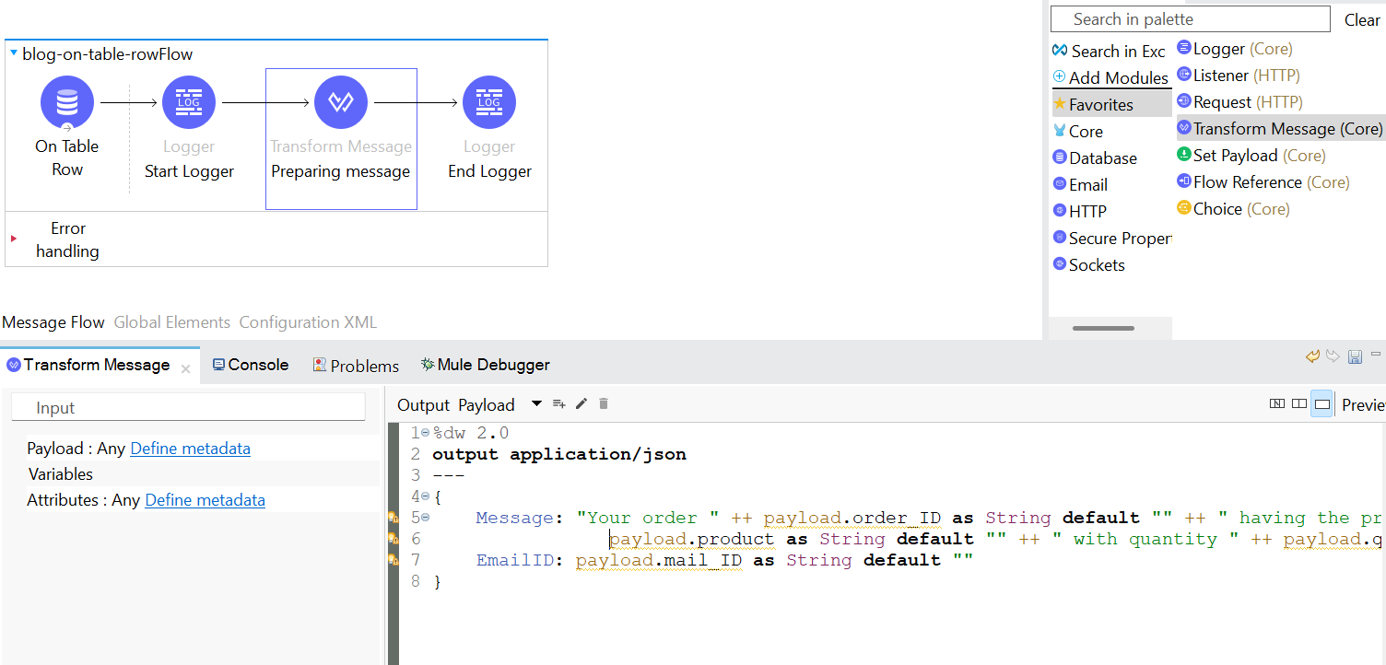This screenshot has width=1386, height=665.
Task: Toggle the graphical mapping view layout
Action: pyautogui.click(x=1277, y=404)
